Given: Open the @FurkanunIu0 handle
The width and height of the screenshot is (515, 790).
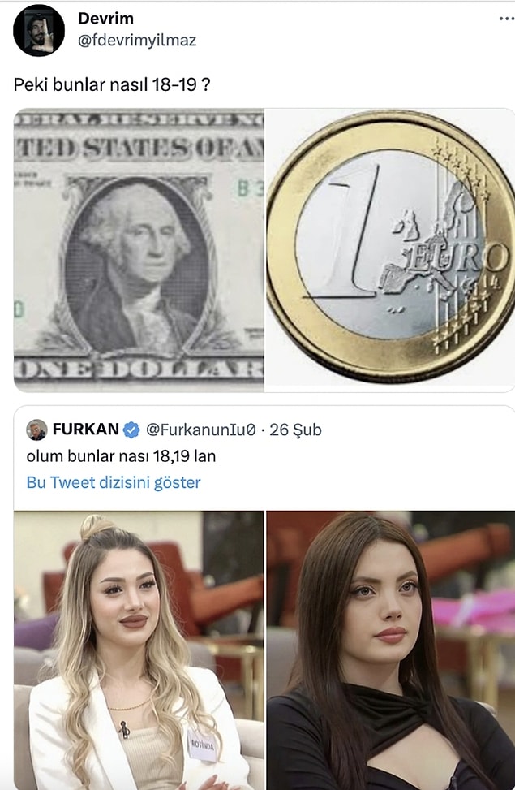Looking at the screenshot, I should coord(201,430).
